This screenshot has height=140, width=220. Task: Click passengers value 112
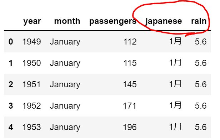pyautogui.click(x=130, y=42)
